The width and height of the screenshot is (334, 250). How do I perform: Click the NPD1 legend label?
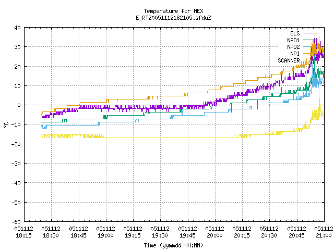click(293, 40)
